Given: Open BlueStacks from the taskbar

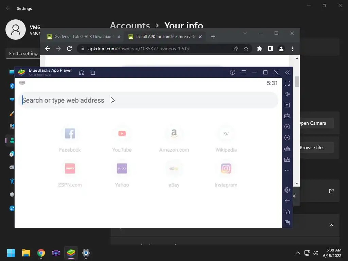Looking at the screenshot, I should tap(71, 253).
